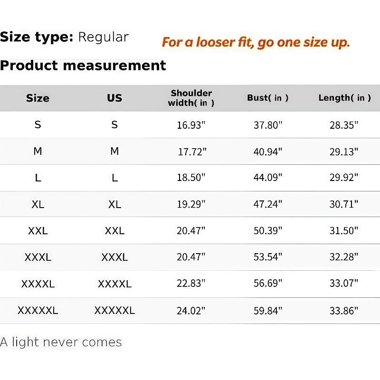The width and height of the screenshot is (380, 380).
Task: Click the Size column header
Action: pos(38,98)
